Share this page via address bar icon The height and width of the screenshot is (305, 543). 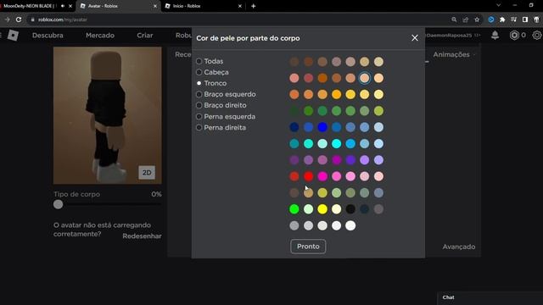(466, 19)
